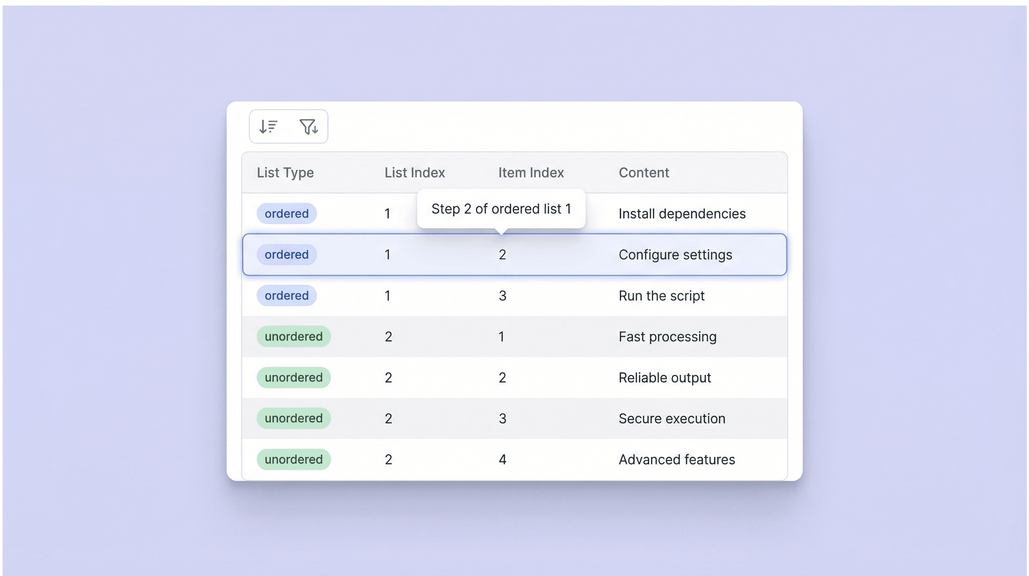The image size is (1029, 576).
Task: Toggle the 'ordered' filter pill on Install dependencies row
Action: pyautogui.click(x=286, y=213)
